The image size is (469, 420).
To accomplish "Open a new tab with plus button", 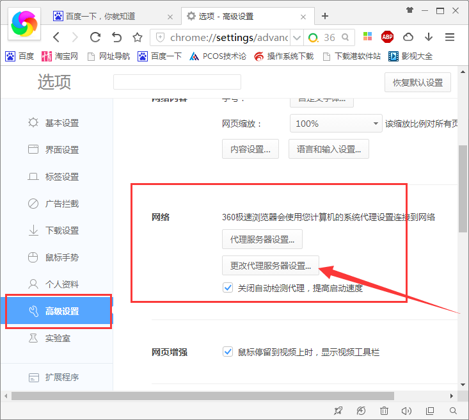I will (x=325, y=16).
